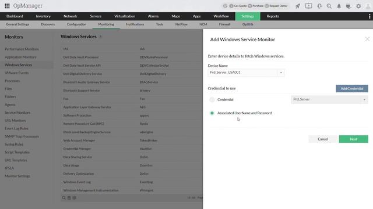Switch to OpUtils tab
Viewport: 373px width, 209px height.
[248, 24]
